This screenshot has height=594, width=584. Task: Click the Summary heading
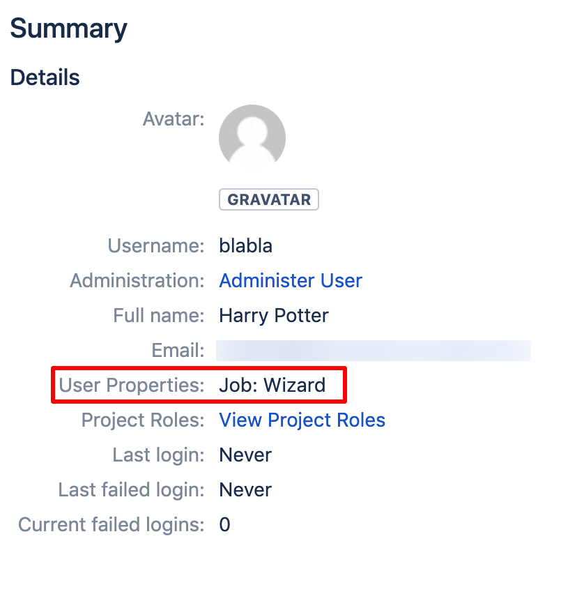click(68, 29)
